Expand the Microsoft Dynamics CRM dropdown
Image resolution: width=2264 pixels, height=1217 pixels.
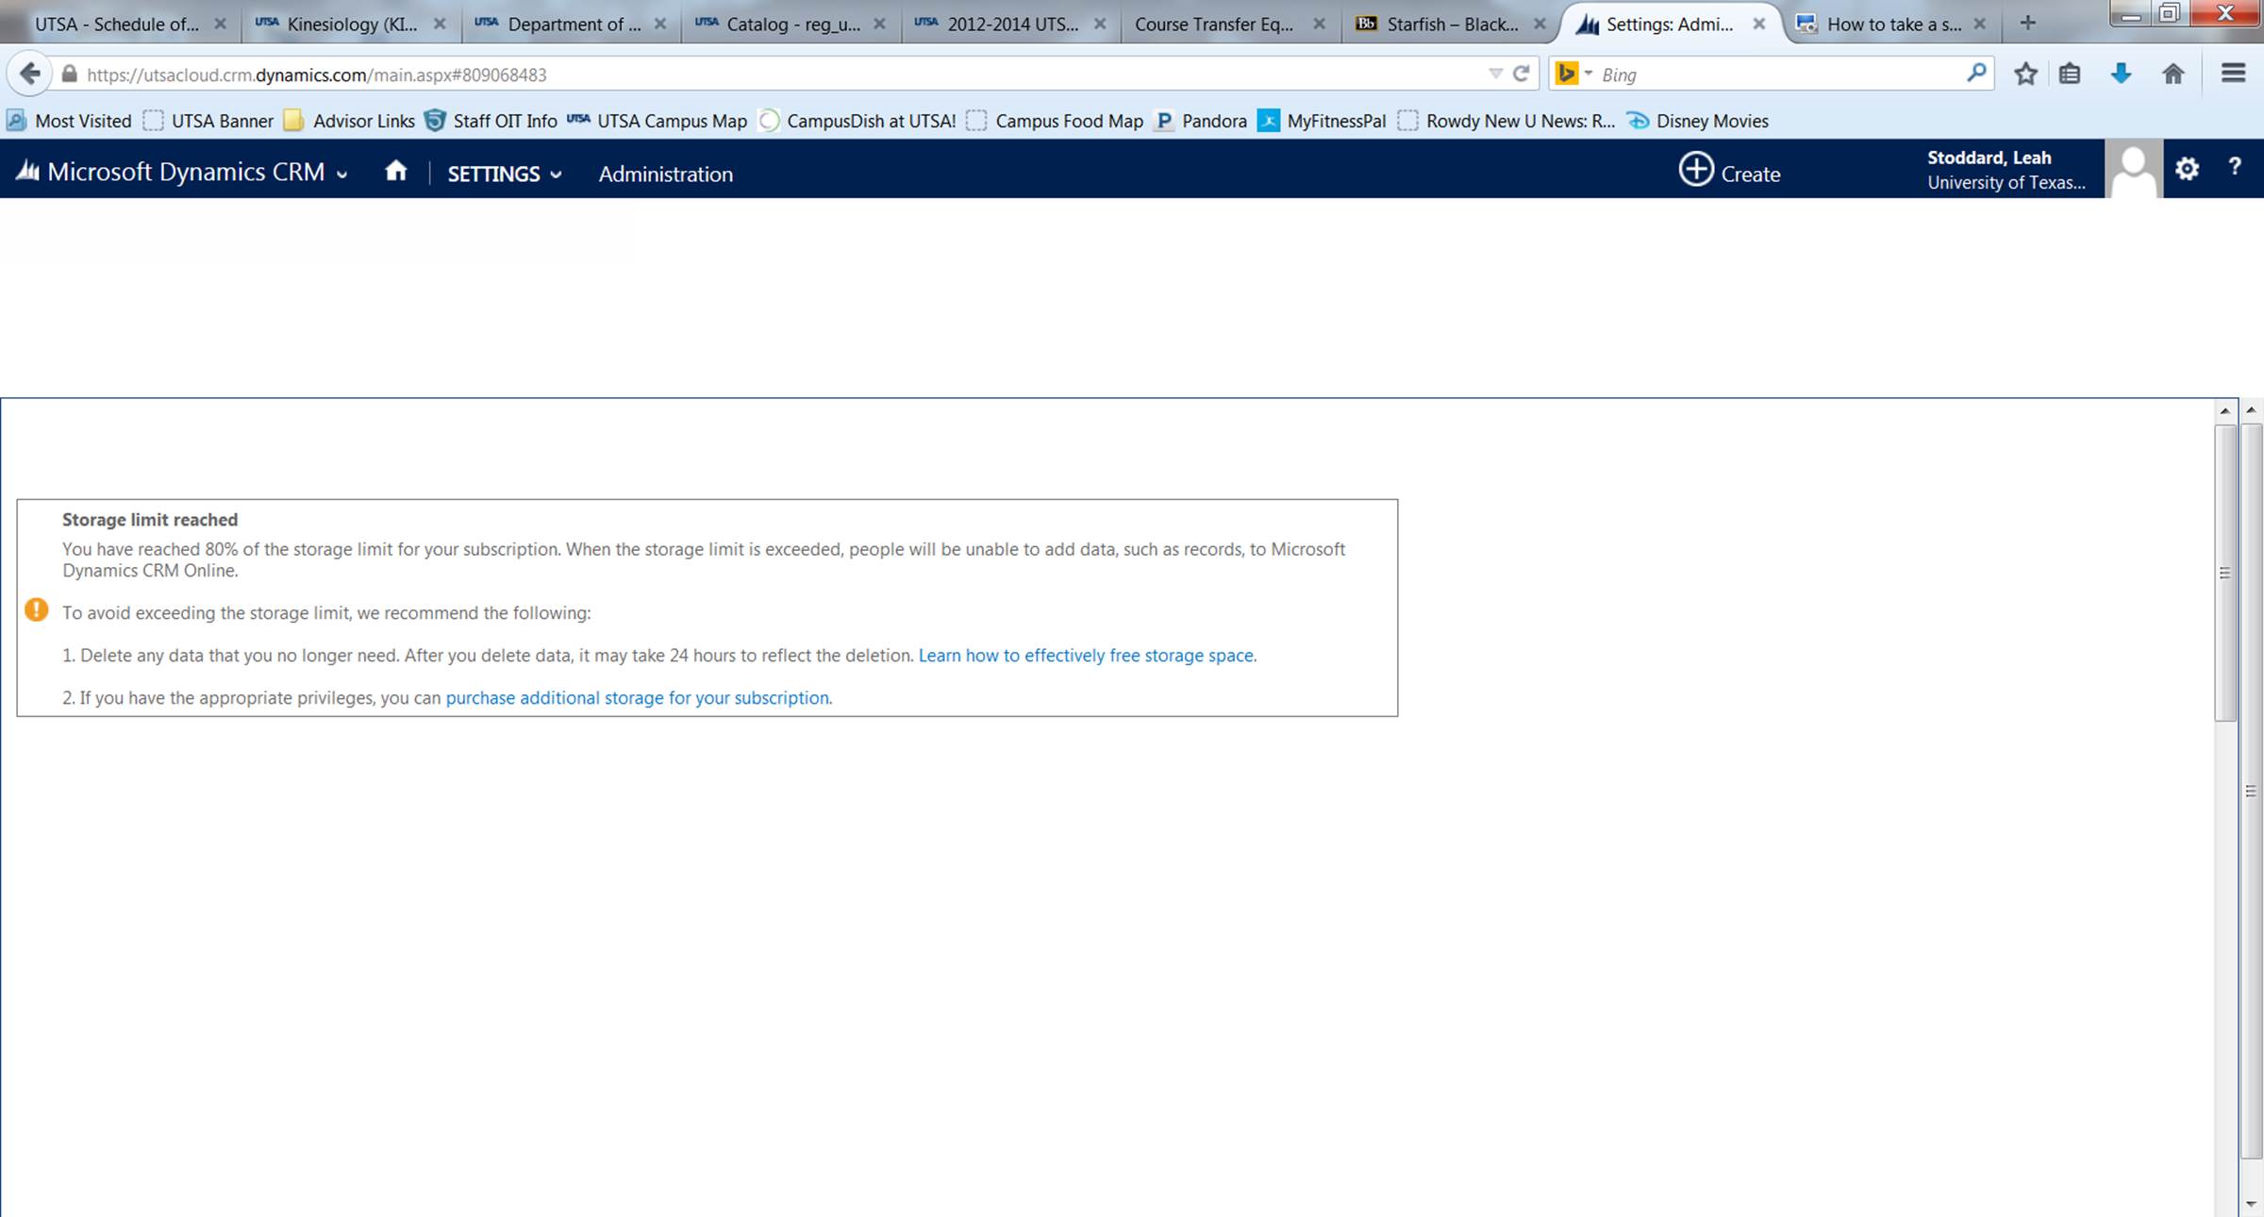(341, 175)
